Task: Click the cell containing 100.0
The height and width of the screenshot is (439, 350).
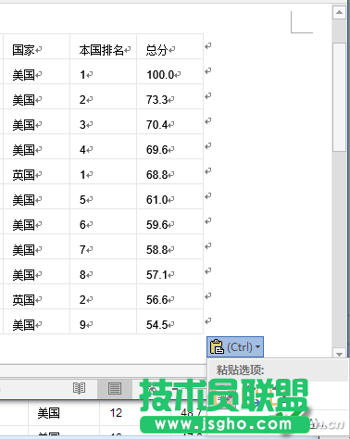Action: 170,71
